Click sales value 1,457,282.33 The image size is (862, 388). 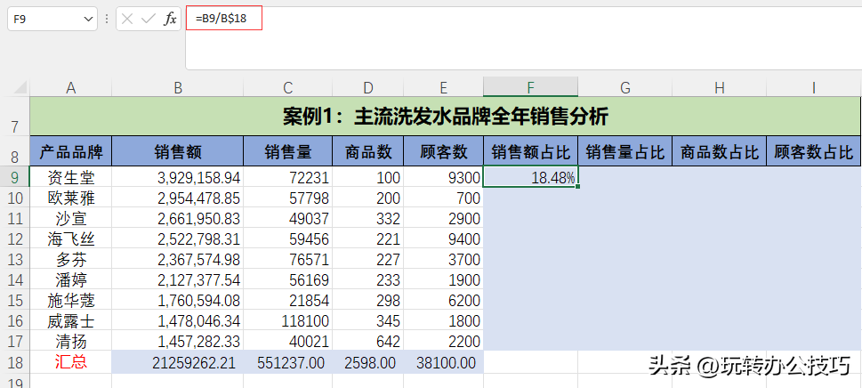click(x=178, y=342)
